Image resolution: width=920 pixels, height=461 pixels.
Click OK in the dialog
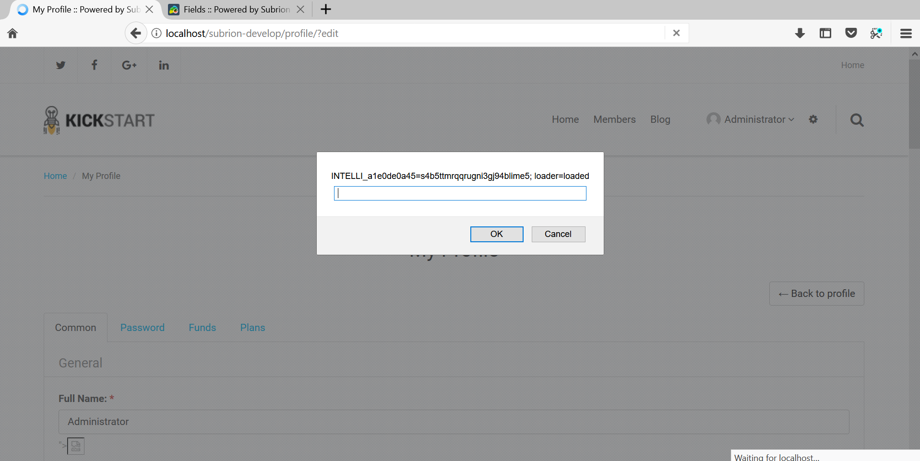496,234
